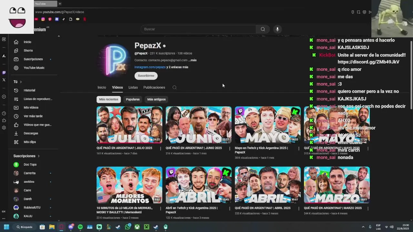This screenshot has width=413, height=232.
Task: Sort videos by Más antiguos
Action: (156, 99)
